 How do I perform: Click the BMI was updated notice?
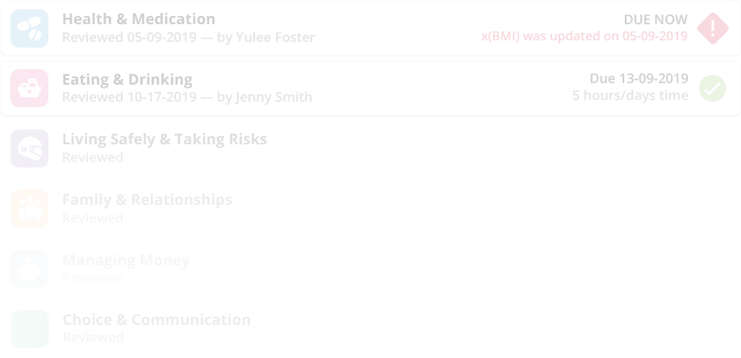point(584,36)
